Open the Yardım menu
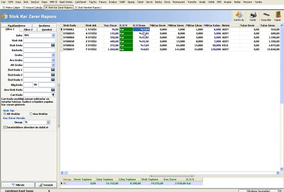284x192 pixels. (x=258, y=2)
